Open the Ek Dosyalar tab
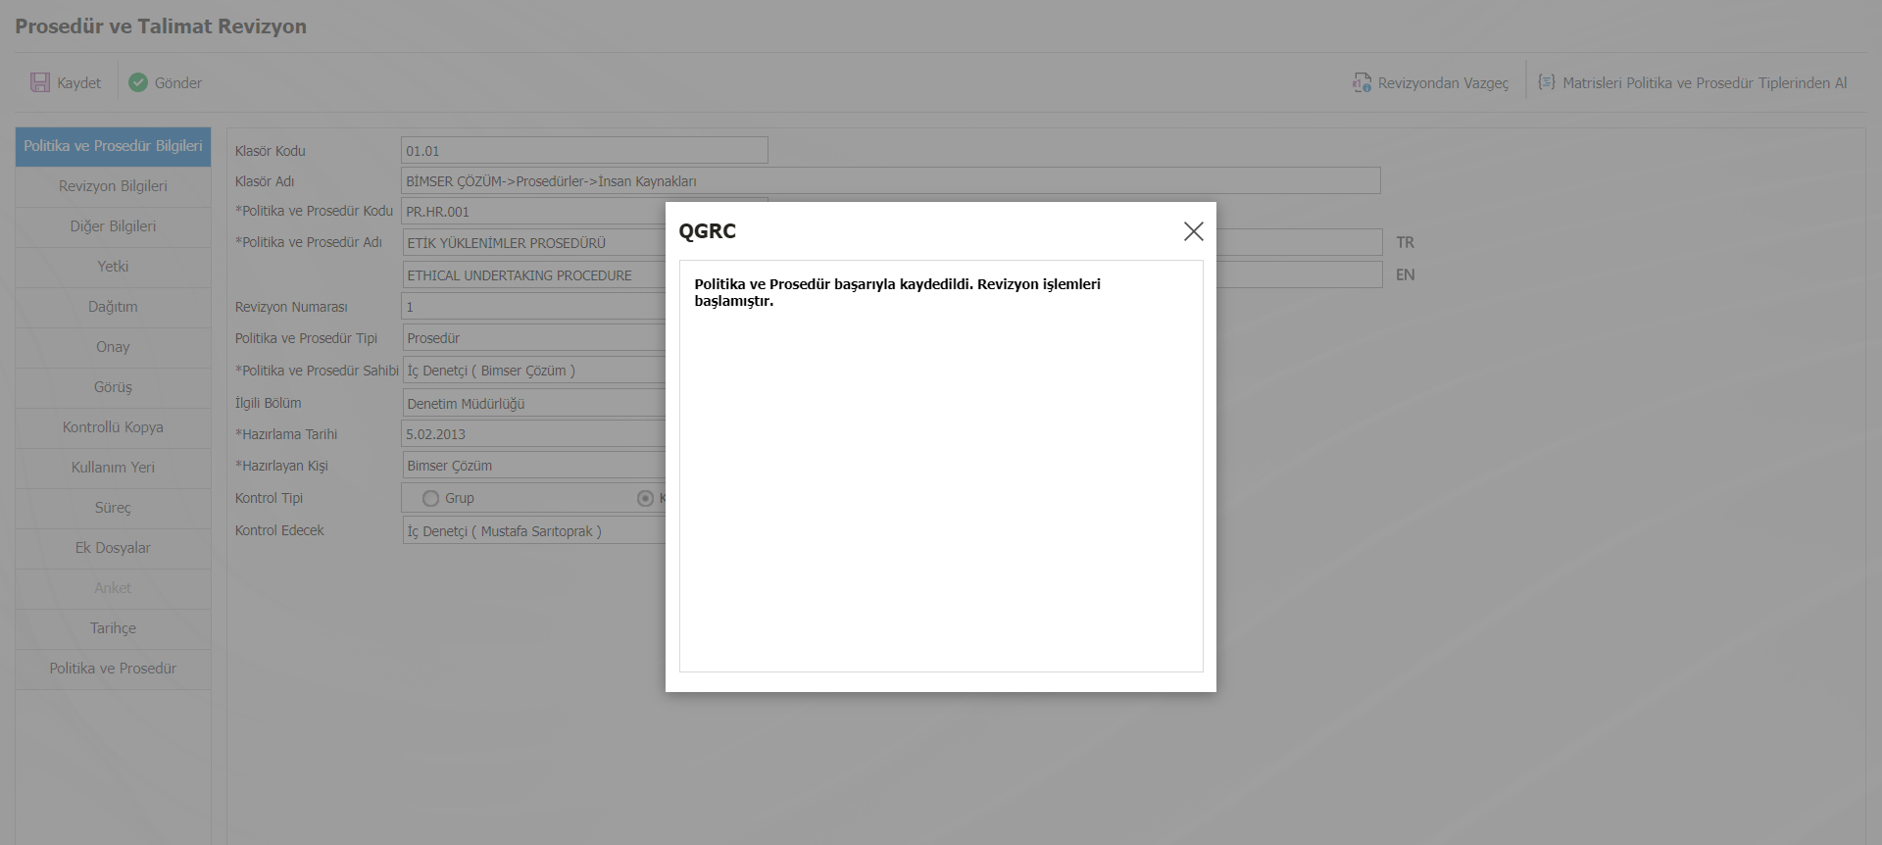1882x845 pixels. coord(113,548)
